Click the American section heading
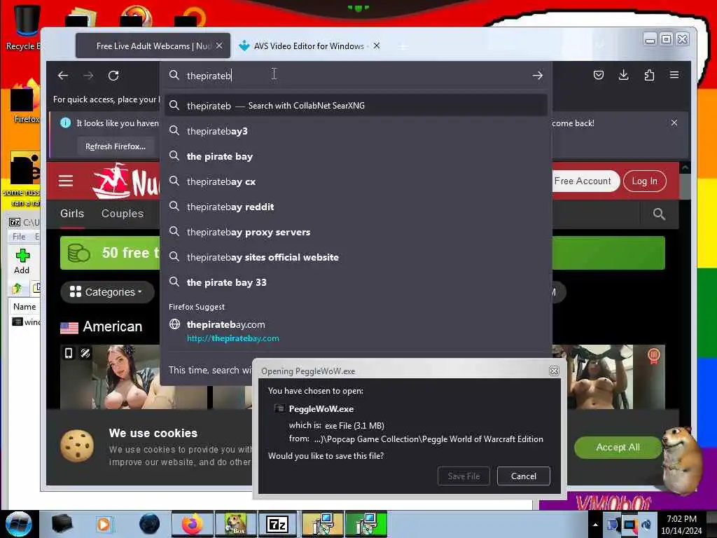The height and width of the screenshot is (538, 717). [x=113, y=326]
